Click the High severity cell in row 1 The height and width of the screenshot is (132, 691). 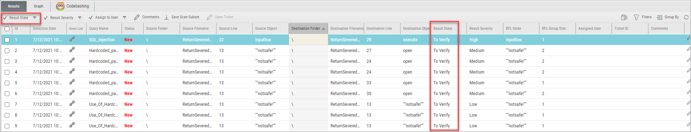pos(474,40)
